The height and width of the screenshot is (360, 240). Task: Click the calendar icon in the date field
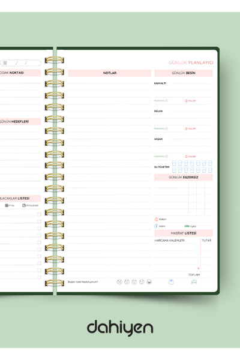pos(5,62)
